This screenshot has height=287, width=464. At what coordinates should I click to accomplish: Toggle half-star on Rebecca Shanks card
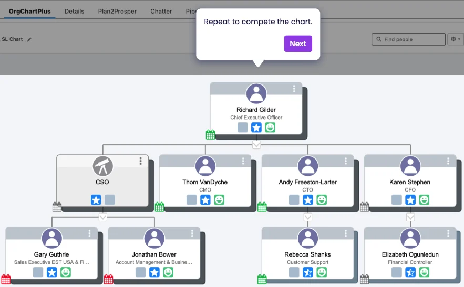308,272
